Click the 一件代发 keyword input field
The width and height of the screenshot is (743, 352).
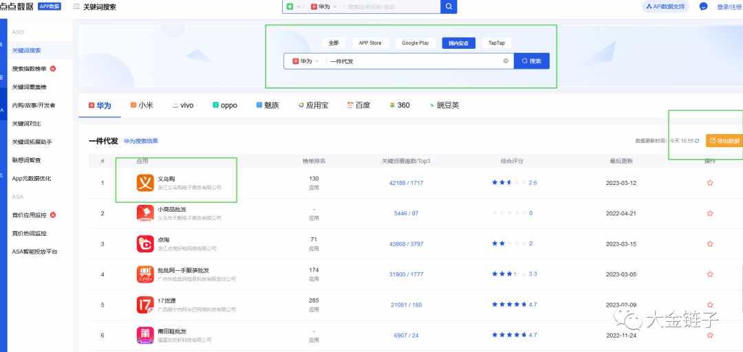415,61
